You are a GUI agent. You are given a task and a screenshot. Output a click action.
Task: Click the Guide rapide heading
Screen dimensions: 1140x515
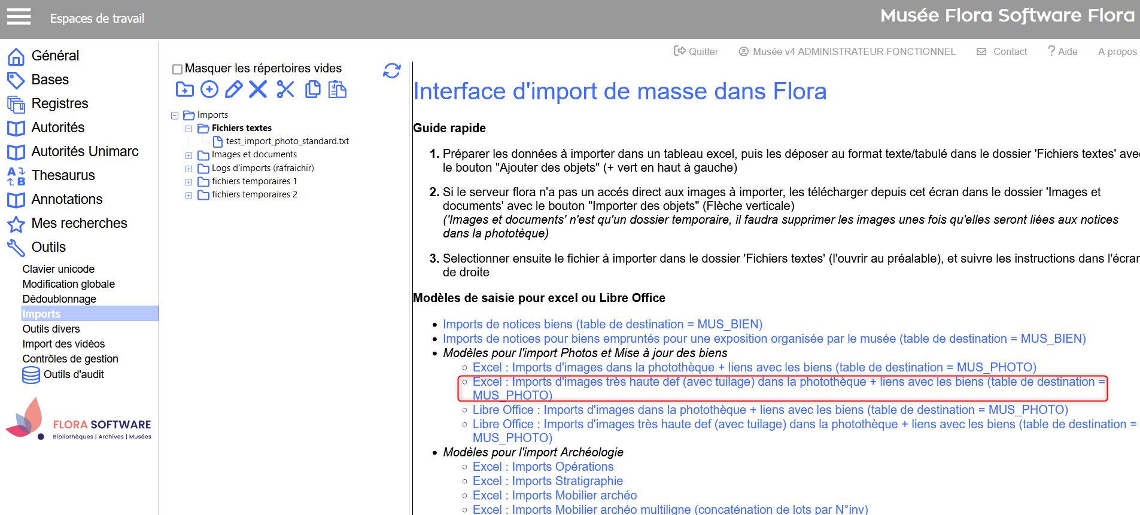449,128
